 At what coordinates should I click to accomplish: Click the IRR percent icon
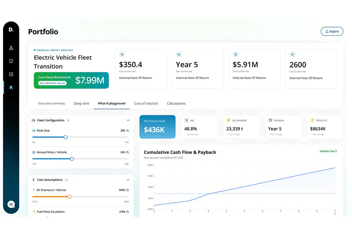[x=187, y=120]
